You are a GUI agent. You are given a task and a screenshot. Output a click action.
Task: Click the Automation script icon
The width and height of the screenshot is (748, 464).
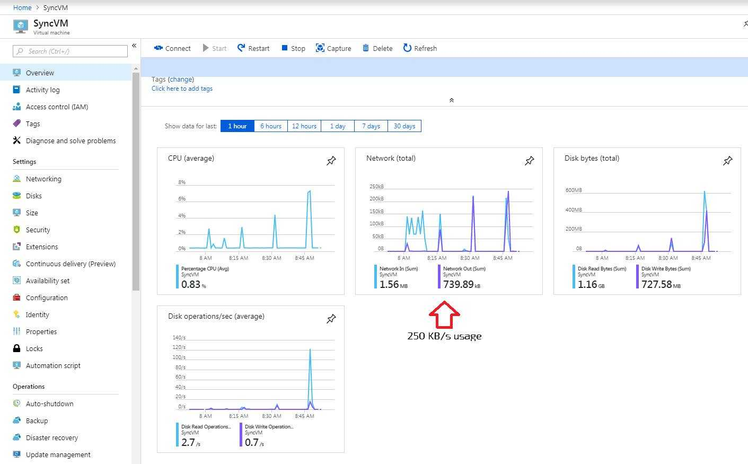(x=17, y=365)
